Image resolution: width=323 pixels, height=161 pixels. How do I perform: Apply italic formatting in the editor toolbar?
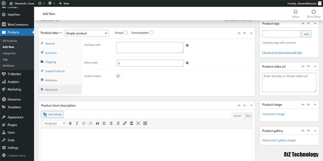click(77, 123)
